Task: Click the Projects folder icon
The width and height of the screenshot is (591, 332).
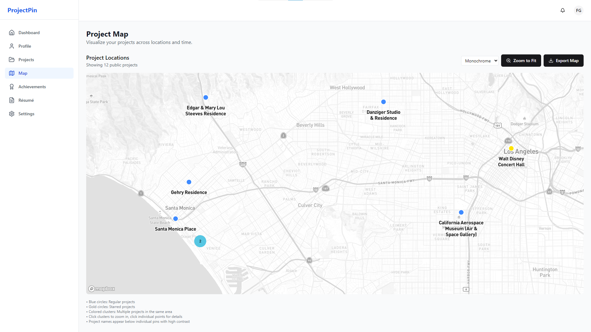Action: point(12,60)
